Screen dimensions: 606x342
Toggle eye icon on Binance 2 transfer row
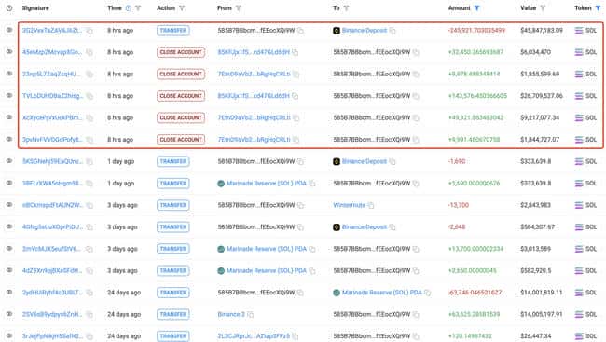point(9,314)
